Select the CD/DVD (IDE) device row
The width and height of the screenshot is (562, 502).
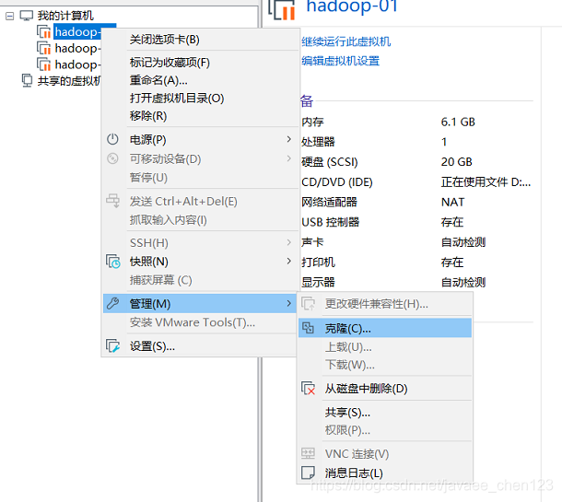pos(417,182)
